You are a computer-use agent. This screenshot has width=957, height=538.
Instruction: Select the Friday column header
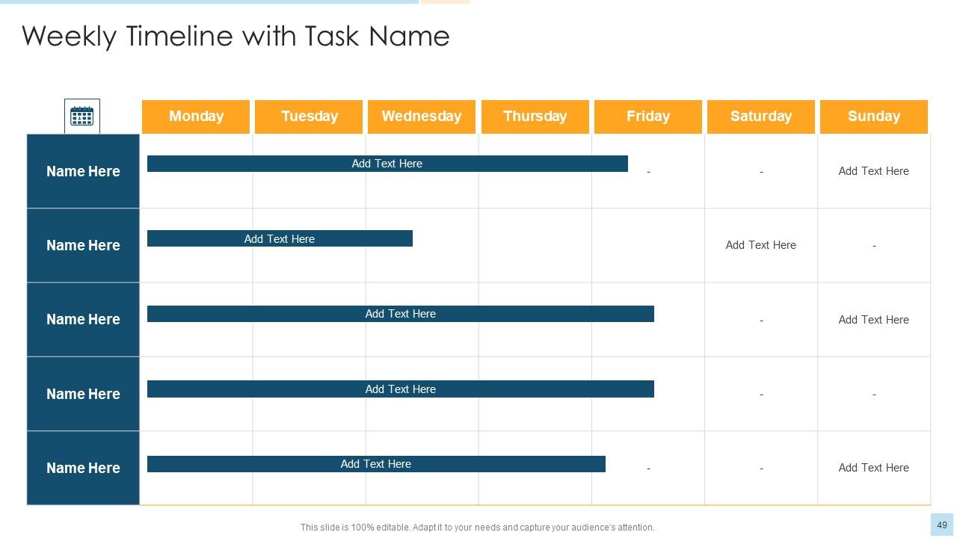tap(648, 117)
